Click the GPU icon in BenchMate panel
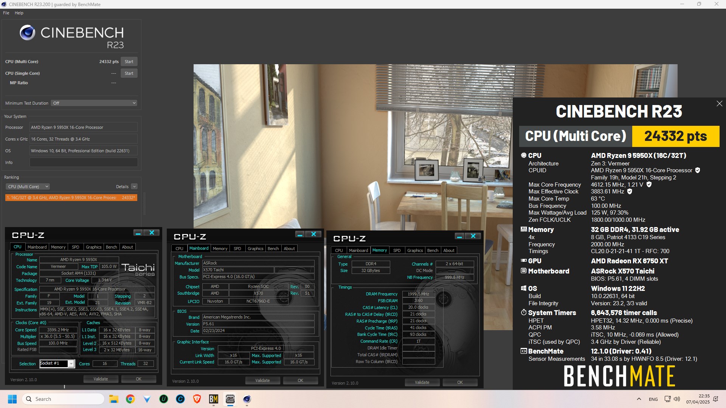This screenshot has width=726, height=408. 524,261
